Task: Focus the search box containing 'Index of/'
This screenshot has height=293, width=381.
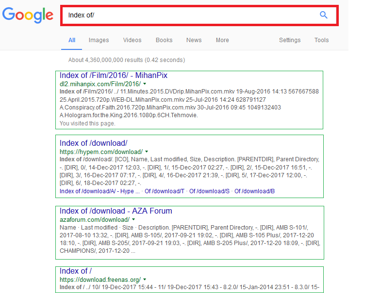Action: 199,15
